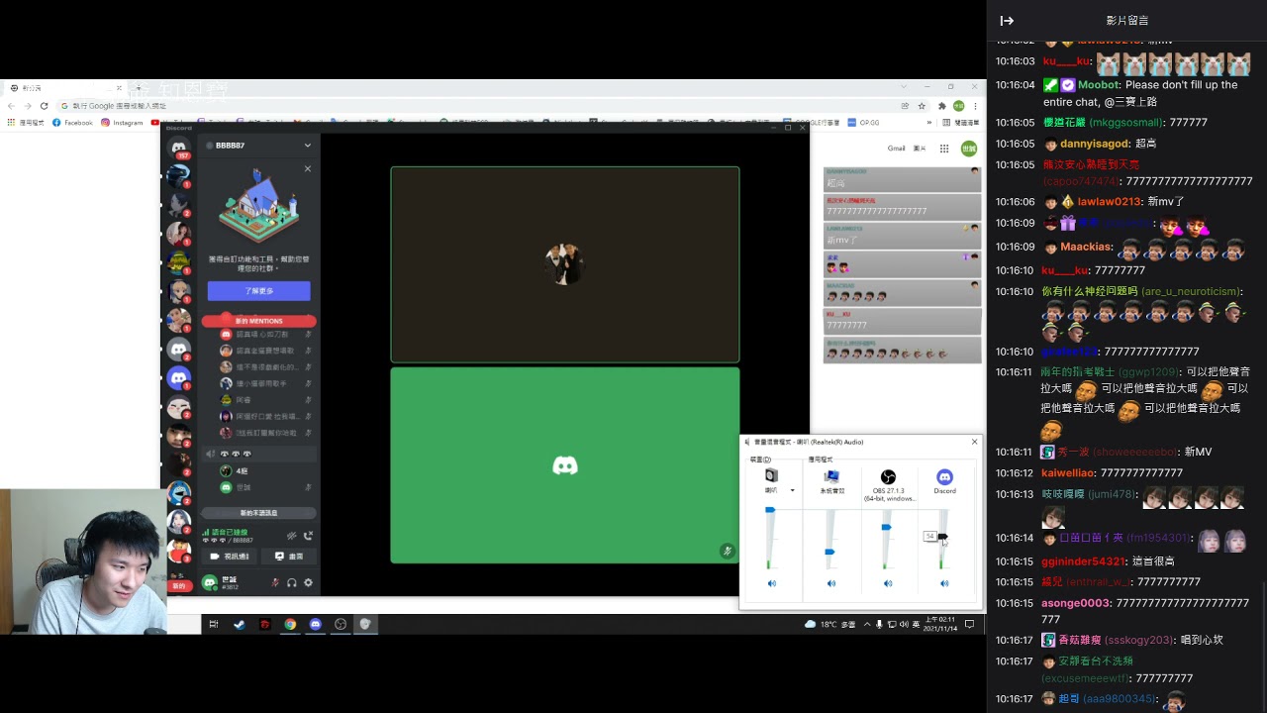
Task: Click the speaker device icon in mixer
Action: click(771, 476)
